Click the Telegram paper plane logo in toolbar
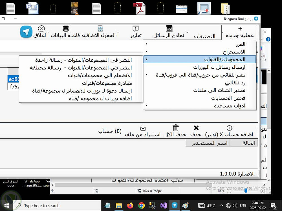 coord(26,32)
